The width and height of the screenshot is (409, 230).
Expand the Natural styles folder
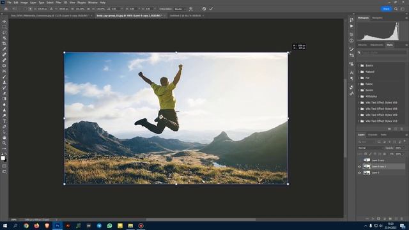pyautogui.click(x=359, y=72)
